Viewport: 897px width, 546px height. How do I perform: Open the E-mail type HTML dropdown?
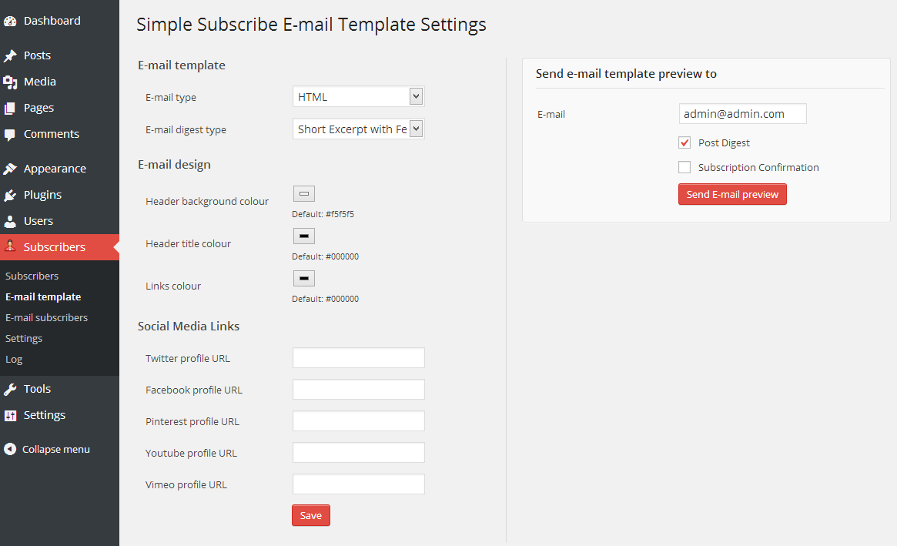coord(359,97)
